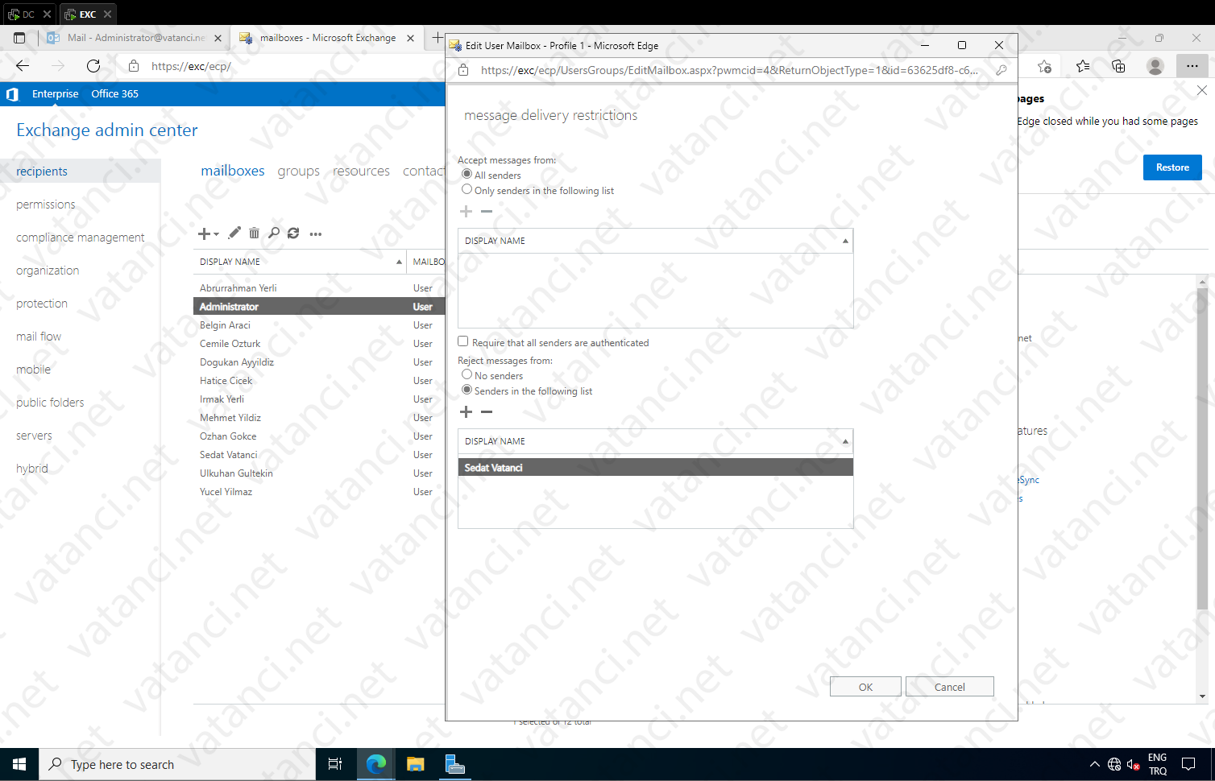The image size is (1215, 781).
Task: Click the refresh icon in the mailboxes toolbar
Action: (x=293, y=233)
